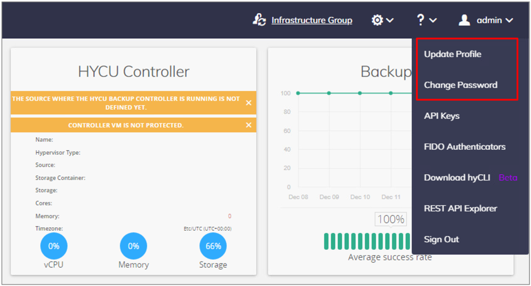Collapse the admin dropdown chevron
The width and height of the screenshot is (531, 286).
point(509,20)
